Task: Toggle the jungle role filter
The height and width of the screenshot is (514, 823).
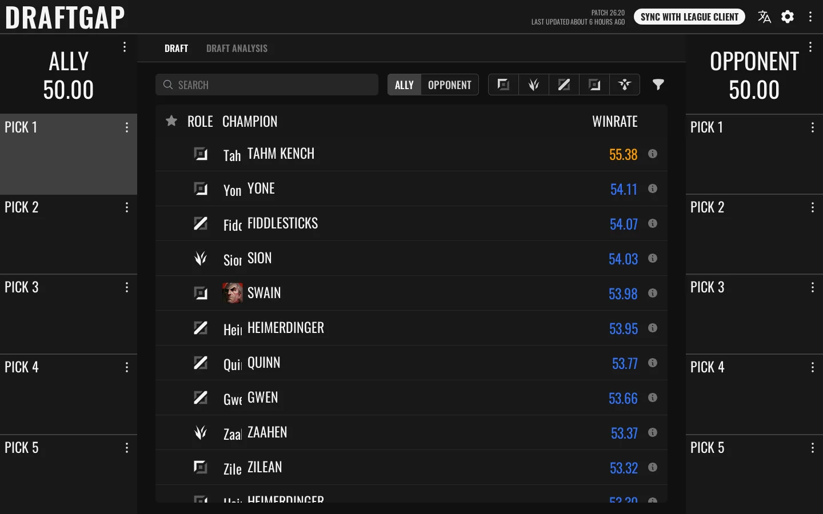Action: pyautogui.click(x=534, y=85)
